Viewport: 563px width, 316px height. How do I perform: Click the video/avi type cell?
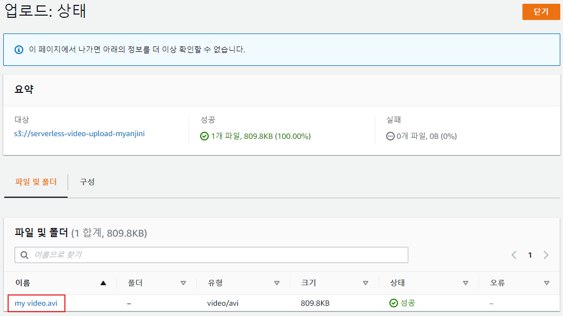pyautogui.click(x=223, y=303)
